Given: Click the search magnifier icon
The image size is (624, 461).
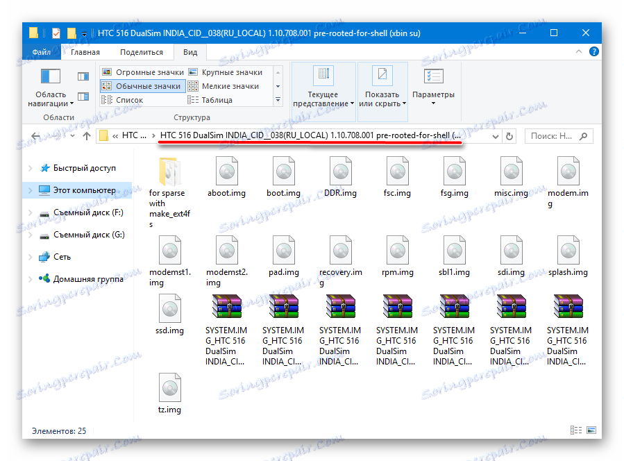Looking at the screenshot, I should tap(584, 136).
